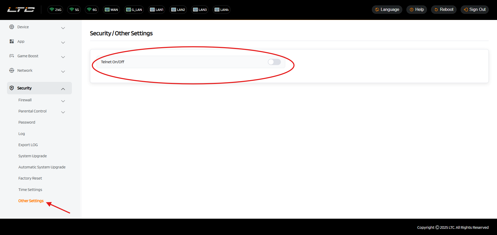Open the Language selector

[x=387, y=10]
